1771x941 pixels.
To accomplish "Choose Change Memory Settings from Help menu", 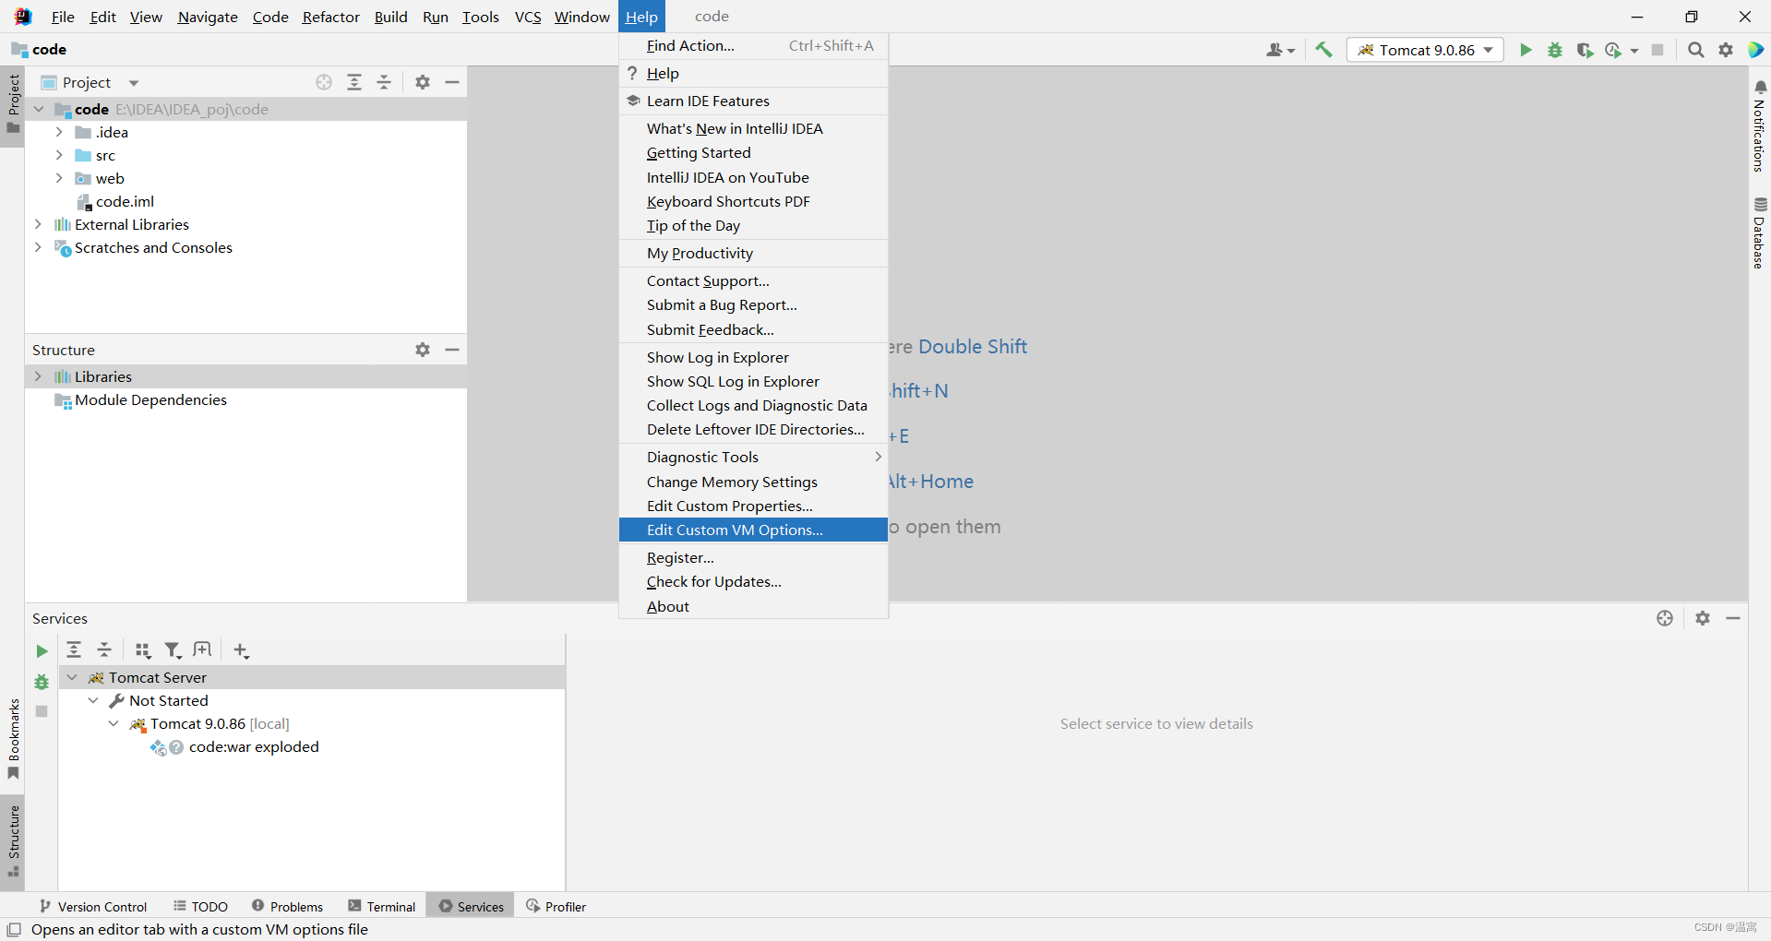I will pyautogui.click(x=753, y=482).
